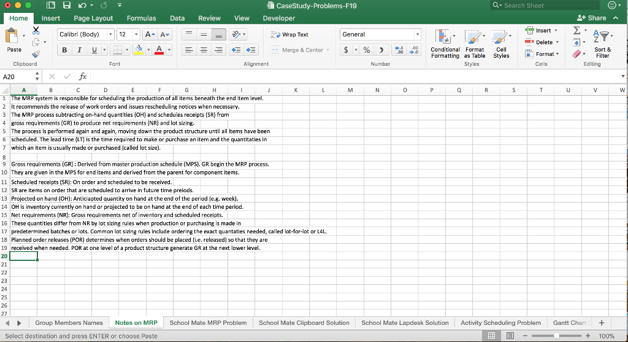Click the Accounting dollar format button
This screenshot has width=628, height=342.
coord(346,50)
